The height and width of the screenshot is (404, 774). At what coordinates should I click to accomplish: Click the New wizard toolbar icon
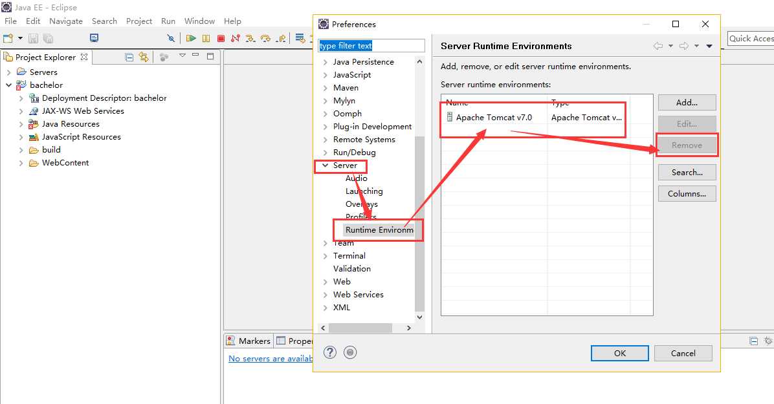pos(8,38)
